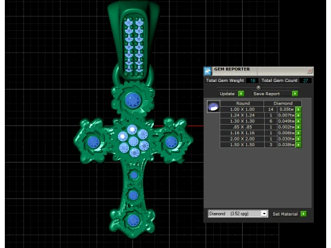Select the round gem thumbnail
The height and width of the screenshot is (248, 331).
213,106
